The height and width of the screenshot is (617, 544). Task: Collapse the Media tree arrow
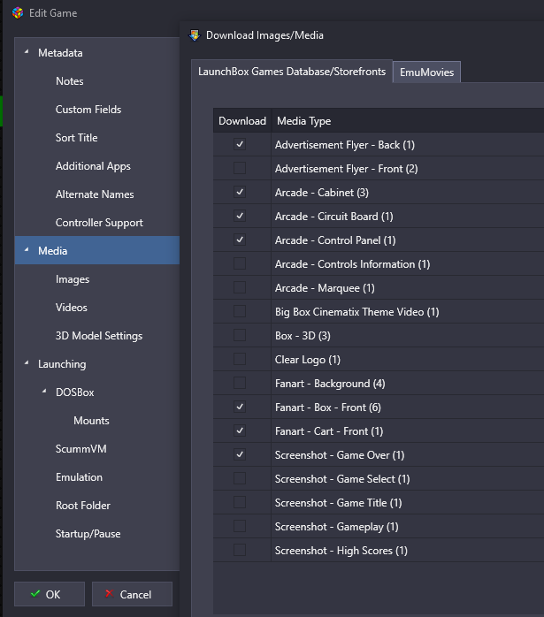[x=27, y=250]
